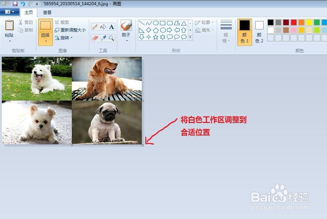The image size is (327, 219).
Task: Pick the five-pointed star shape
Action: pyautogui.click(x=155, y=36)
